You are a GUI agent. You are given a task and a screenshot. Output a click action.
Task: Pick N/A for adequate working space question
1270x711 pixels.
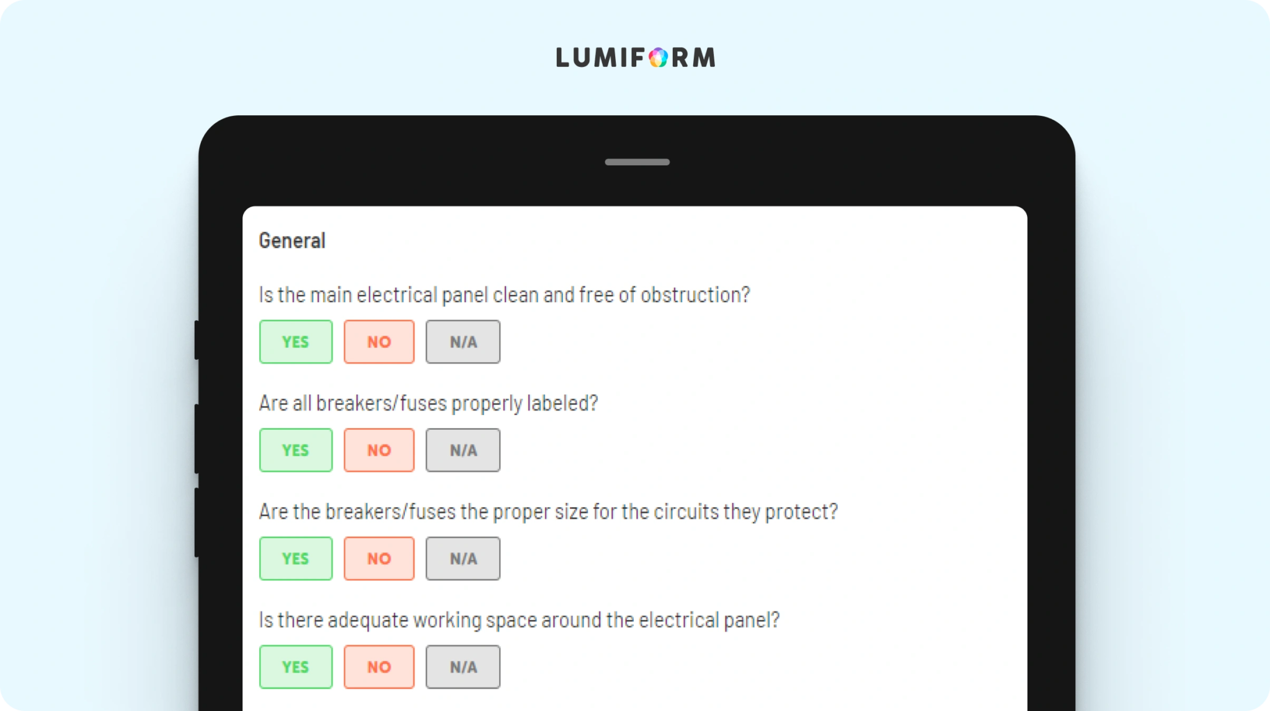[463, 667]
